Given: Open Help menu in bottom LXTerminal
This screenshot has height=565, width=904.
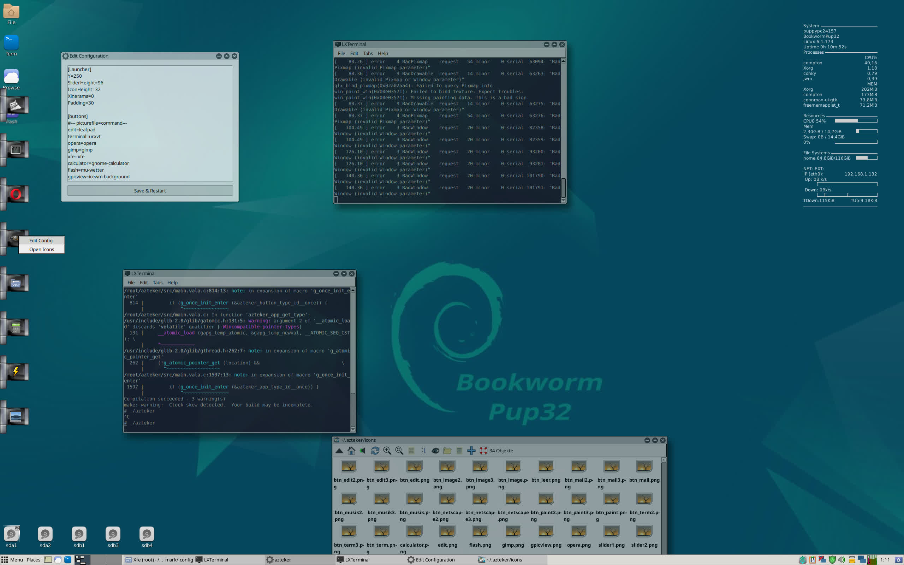Looking at the screenshot, I should tap(172, 283).
